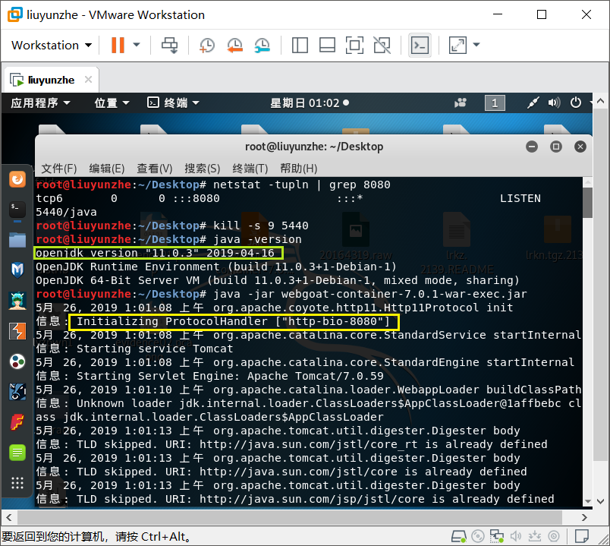Switch workspace using indicator 1
This screenshot has width=610, height=546.
click(x=495, y=103)
